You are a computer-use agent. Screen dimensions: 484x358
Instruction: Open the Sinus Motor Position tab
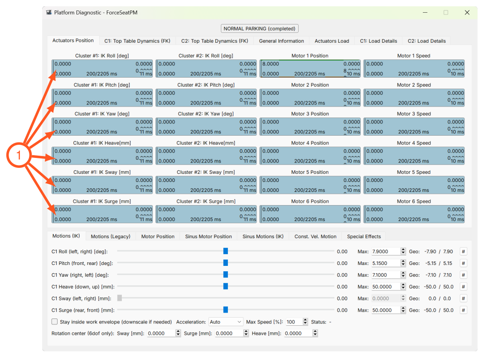tap(208, 236)
